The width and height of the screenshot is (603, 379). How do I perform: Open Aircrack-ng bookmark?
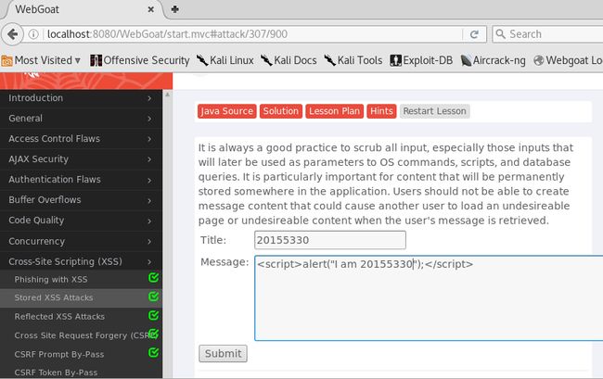coord(493,60)
